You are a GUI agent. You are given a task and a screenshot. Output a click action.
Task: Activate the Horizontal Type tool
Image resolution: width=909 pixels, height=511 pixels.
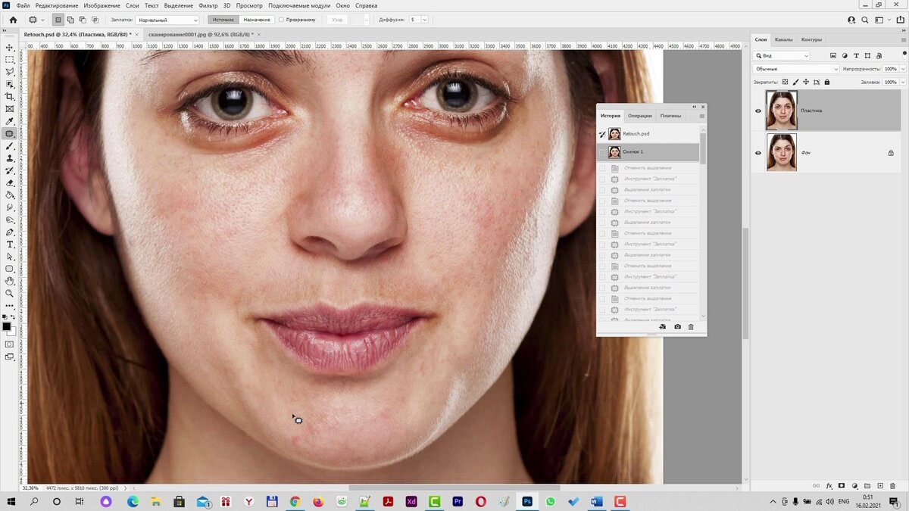point(10,245)
